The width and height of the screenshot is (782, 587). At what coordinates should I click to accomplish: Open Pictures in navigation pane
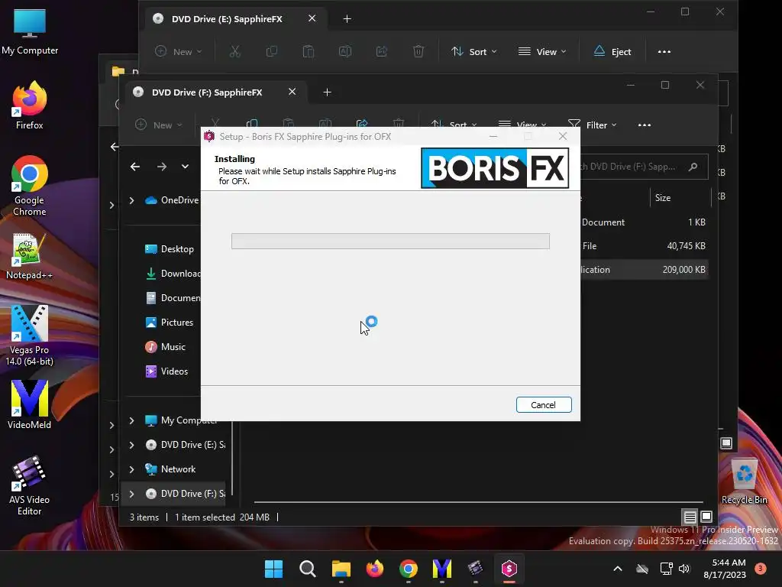click(169, 323)
